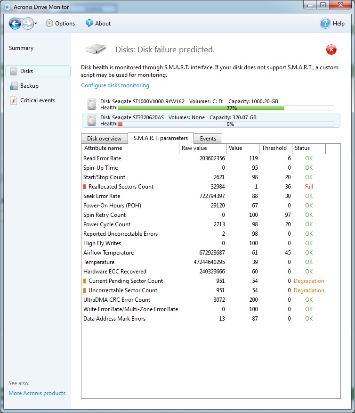
Task: Click the Help question mark icon
Action: (x=325, y=24)
